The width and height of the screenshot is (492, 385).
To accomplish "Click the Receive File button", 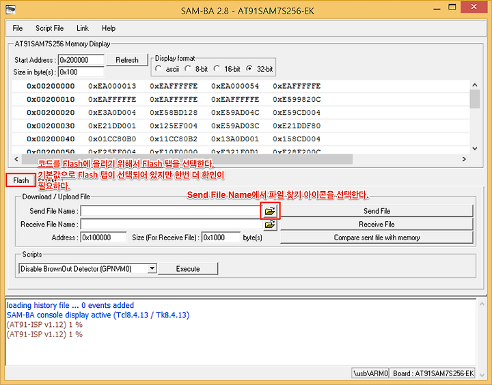I will coord(377,224).
